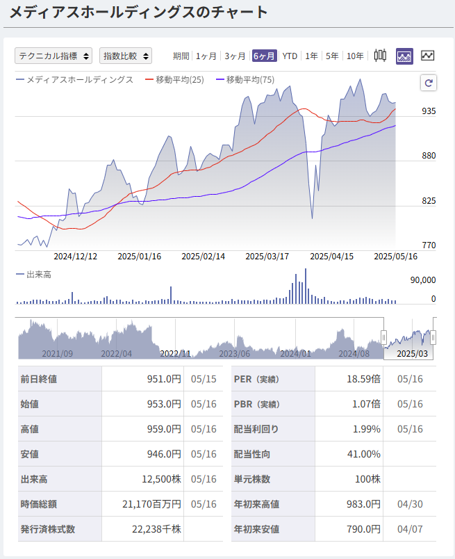Screen dimensions: 455x559
Task: Click the 2024/12/12 x-axis date label
Action: click(x=75, y=257)
